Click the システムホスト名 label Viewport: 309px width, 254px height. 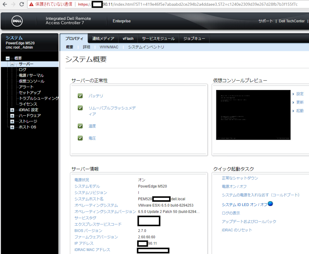click(89, 199)
